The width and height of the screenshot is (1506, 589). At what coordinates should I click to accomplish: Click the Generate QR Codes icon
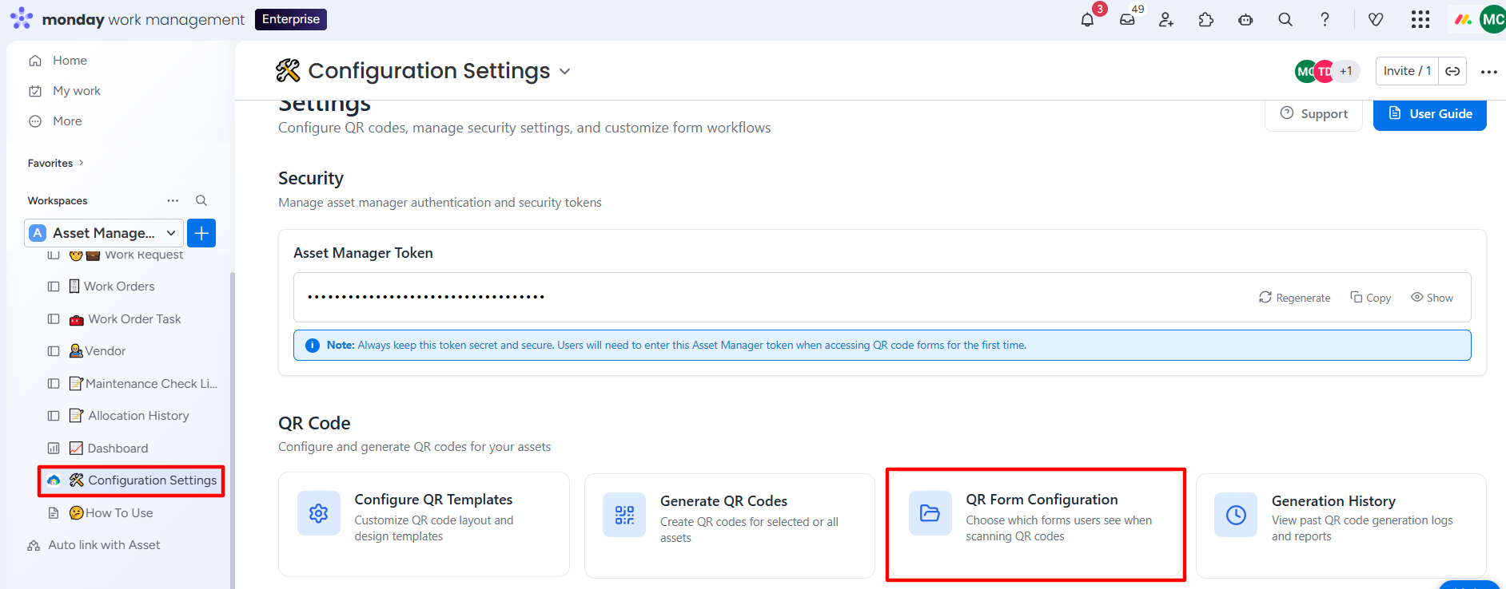624,515
